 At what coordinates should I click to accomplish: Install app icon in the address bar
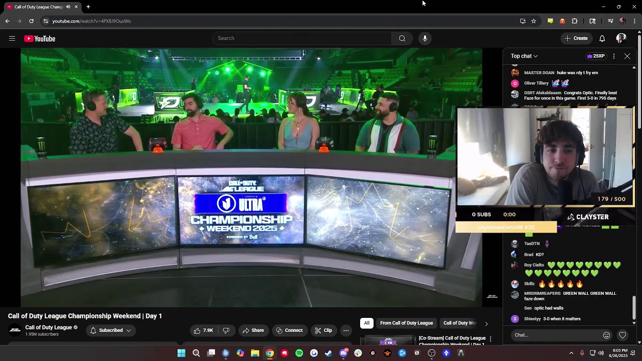point(523,21)
